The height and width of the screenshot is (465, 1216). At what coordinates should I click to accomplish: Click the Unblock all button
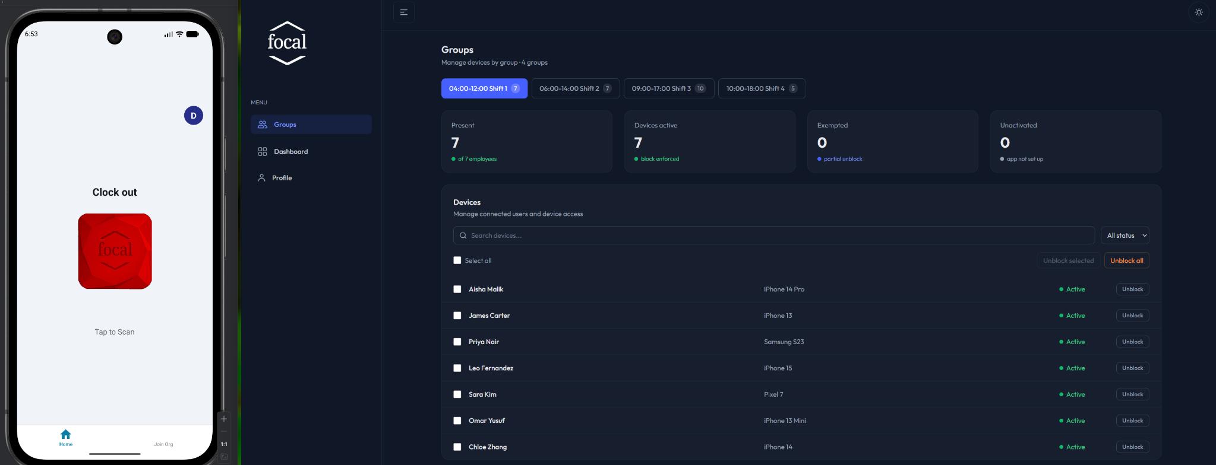(x=1127, y=260)
